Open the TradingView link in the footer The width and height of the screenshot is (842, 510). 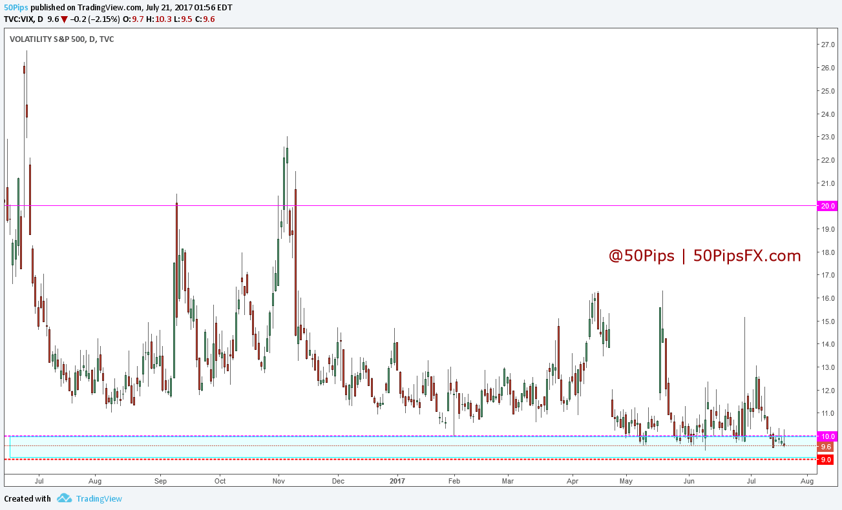click(98, 498)
